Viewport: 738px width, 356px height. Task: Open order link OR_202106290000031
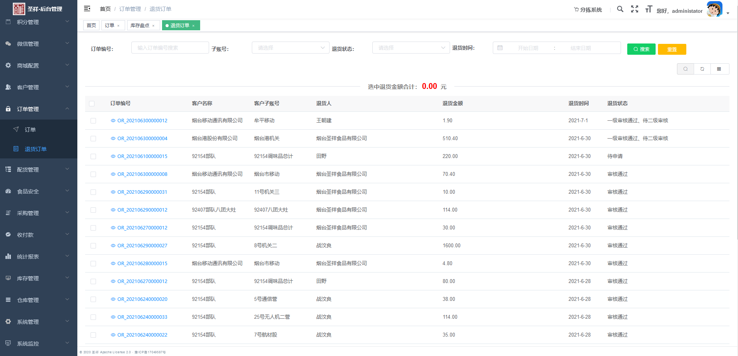tap(142, 192)
